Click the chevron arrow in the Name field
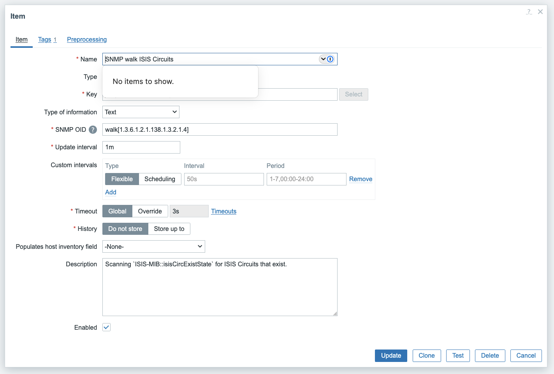 [323, 59]
